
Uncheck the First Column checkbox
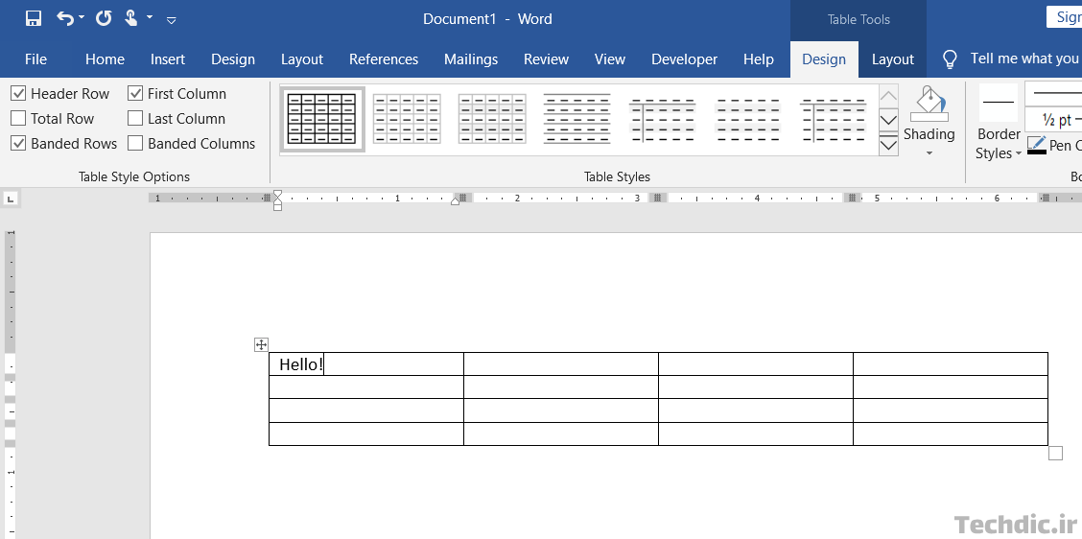coord(135,94)
